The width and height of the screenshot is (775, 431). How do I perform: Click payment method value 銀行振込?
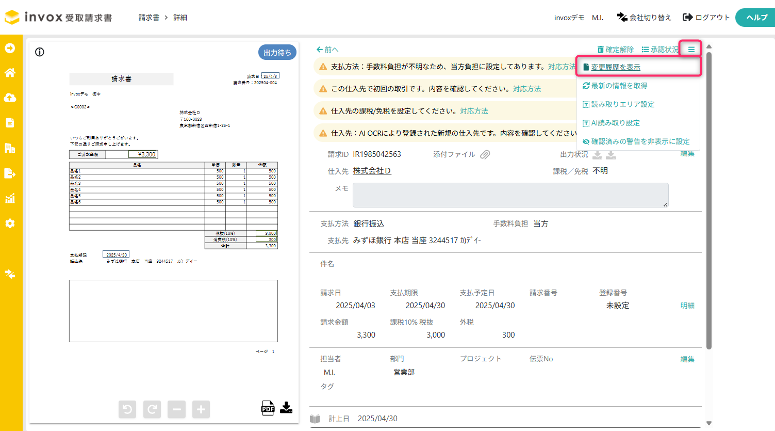click(369, 224)
